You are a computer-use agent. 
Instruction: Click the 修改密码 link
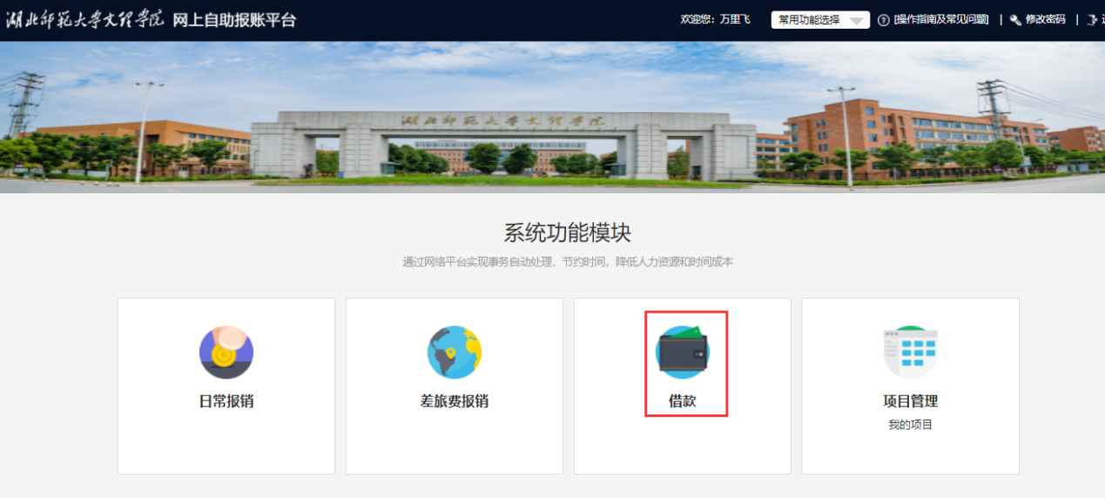click(1045, 20)
